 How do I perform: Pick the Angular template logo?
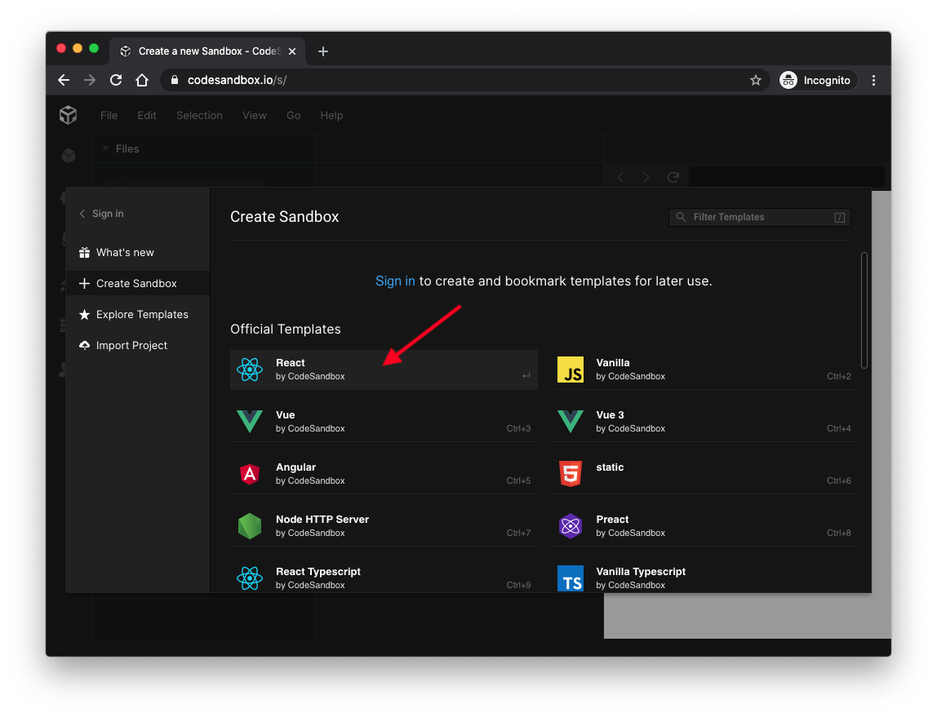click(249, 474)
